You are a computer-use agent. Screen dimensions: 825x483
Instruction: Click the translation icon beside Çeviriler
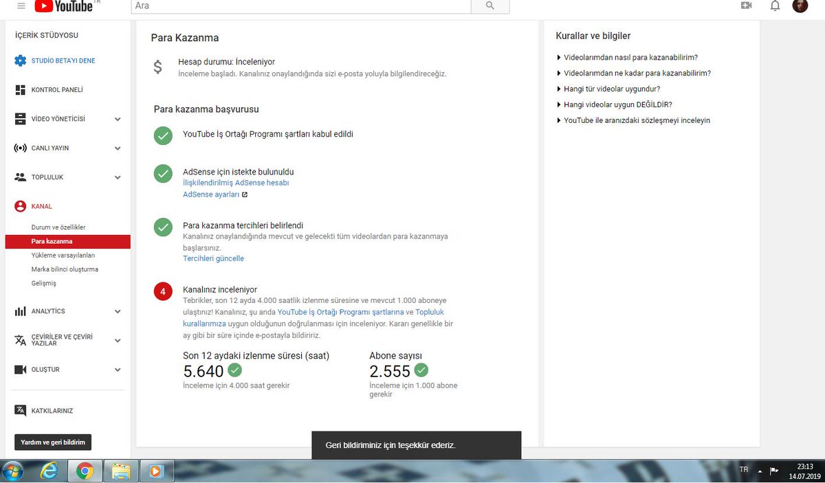tap(21, 341)
